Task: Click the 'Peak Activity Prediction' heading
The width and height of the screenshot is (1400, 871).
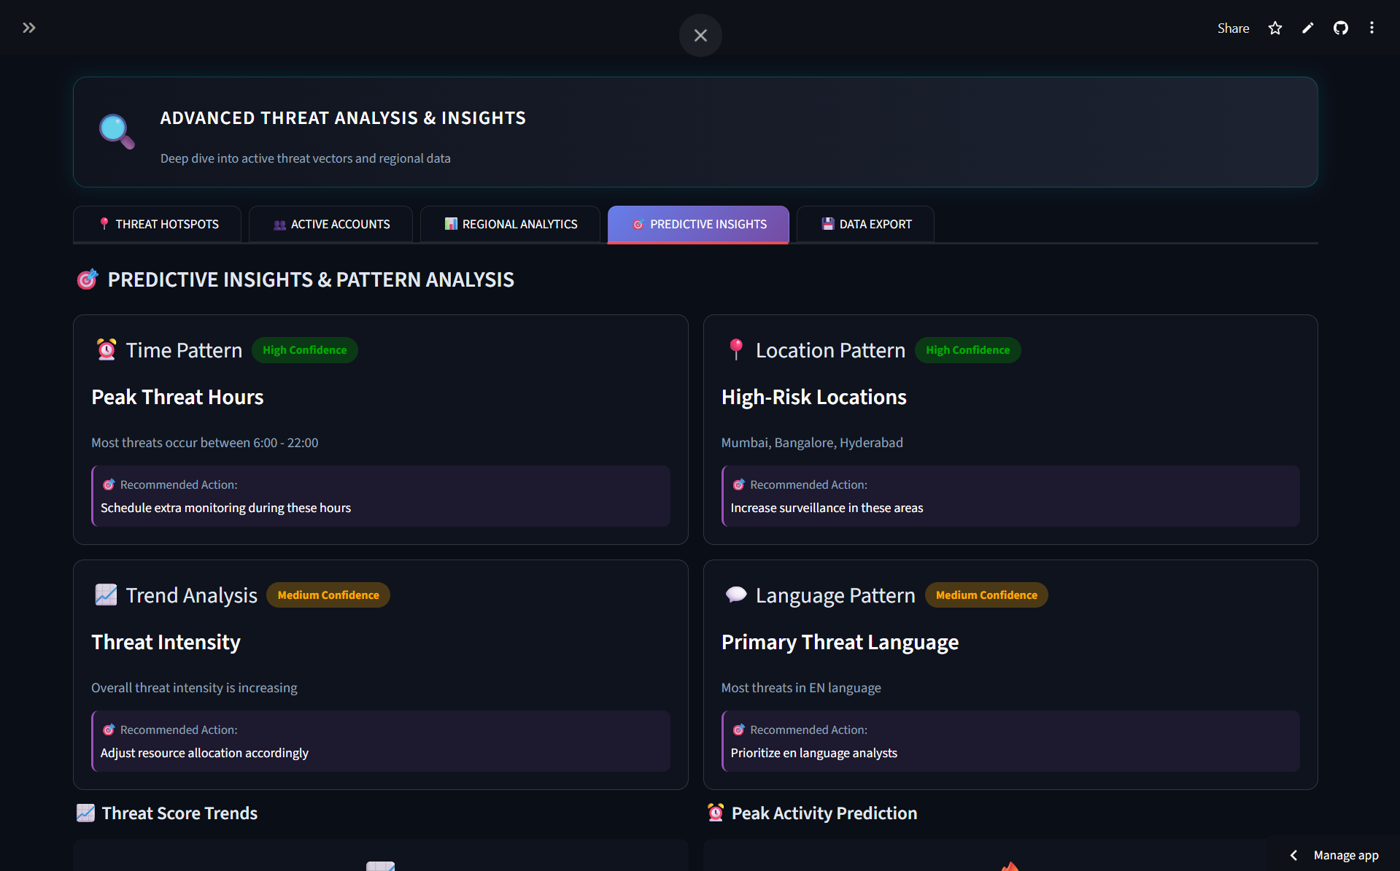Action: [824, 813]
